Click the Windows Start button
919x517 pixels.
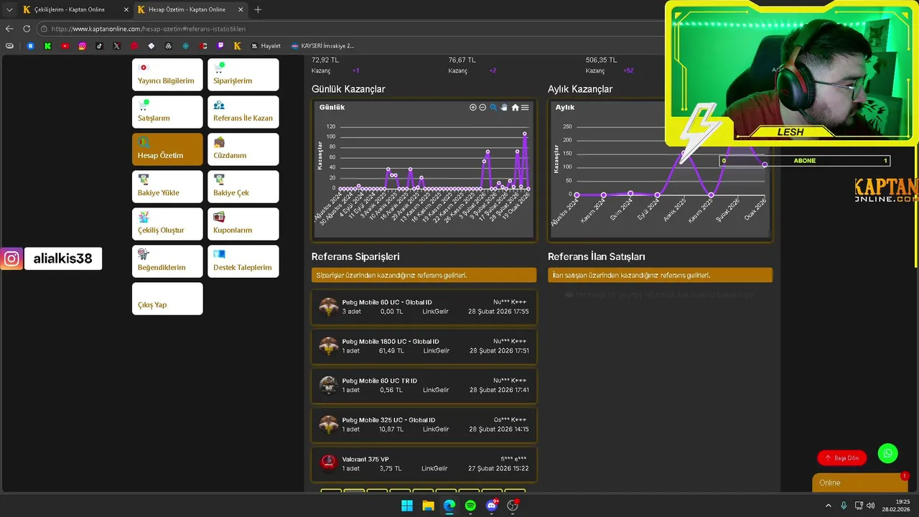(407, 506)
